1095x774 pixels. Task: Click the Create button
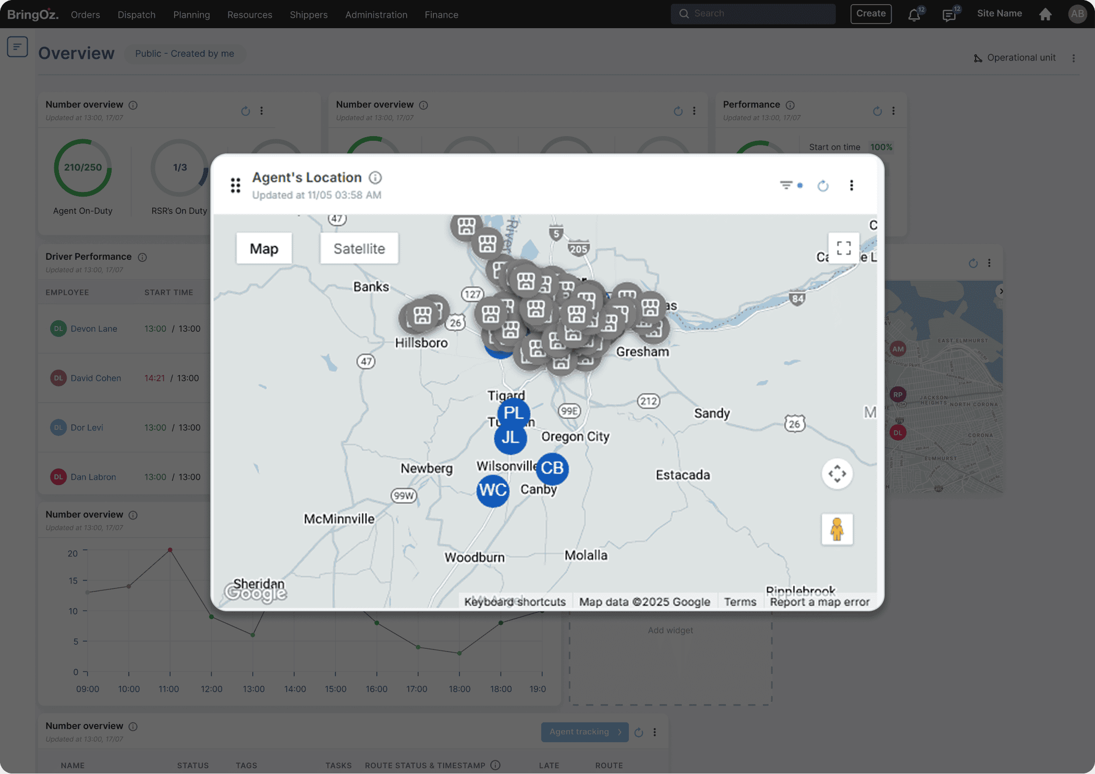[871, 14]
